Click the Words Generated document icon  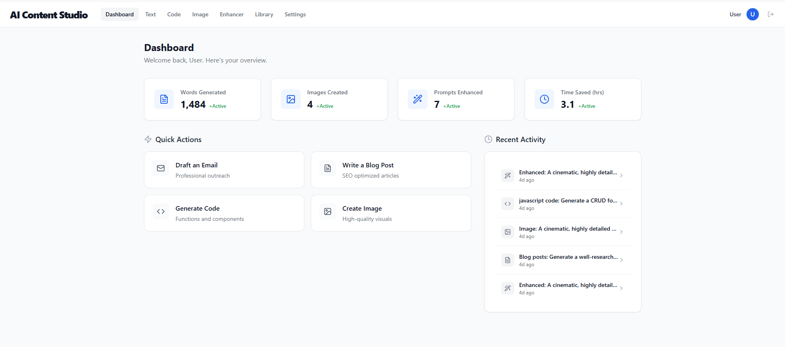pyautogui.click(x=164, y=99)
